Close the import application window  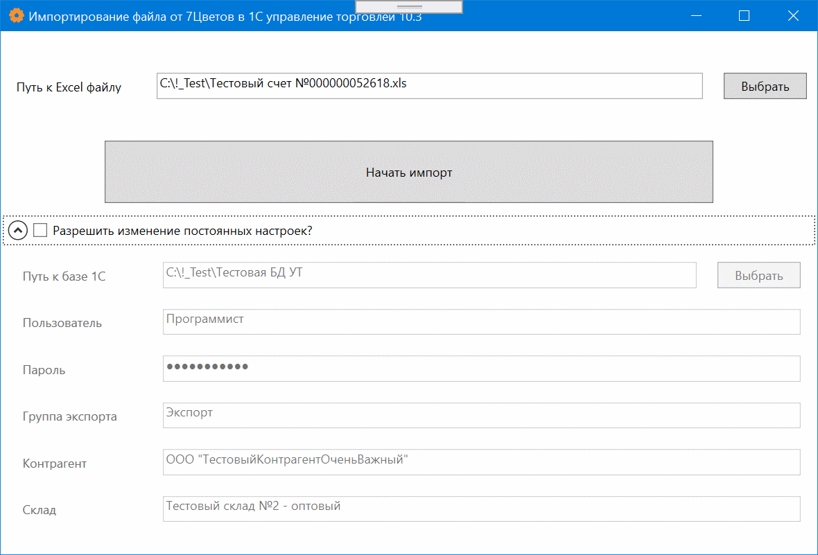click(x=793, y=16)
